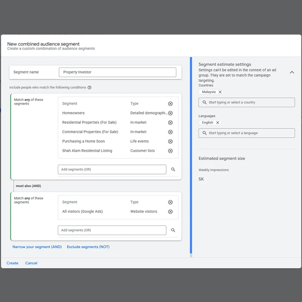The image size is (302, 302).
Task: Select the Homeowners segment name
Action: tap(73, 113)
